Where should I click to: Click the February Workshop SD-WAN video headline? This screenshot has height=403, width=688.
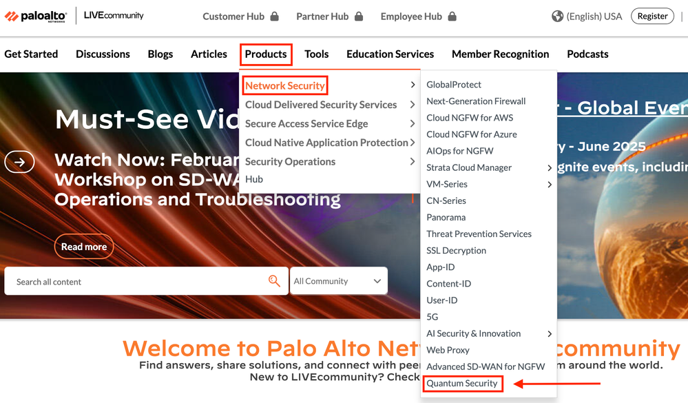click(198, 180)
